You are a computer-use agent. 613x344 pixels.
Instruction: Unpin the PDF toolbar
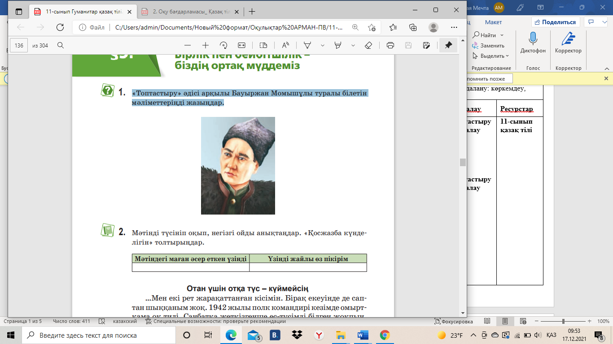[448, 45]
